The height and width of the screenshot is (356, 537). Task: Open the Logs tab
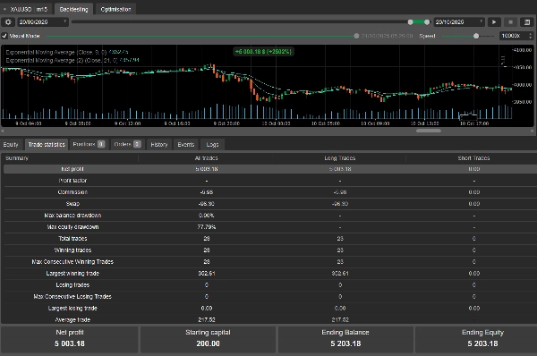pyautogui.click(x=212, y=144)
